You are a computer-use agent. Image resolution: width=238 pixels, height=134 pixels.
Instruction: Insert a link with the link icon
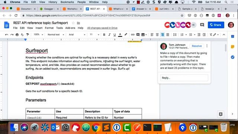132,35
